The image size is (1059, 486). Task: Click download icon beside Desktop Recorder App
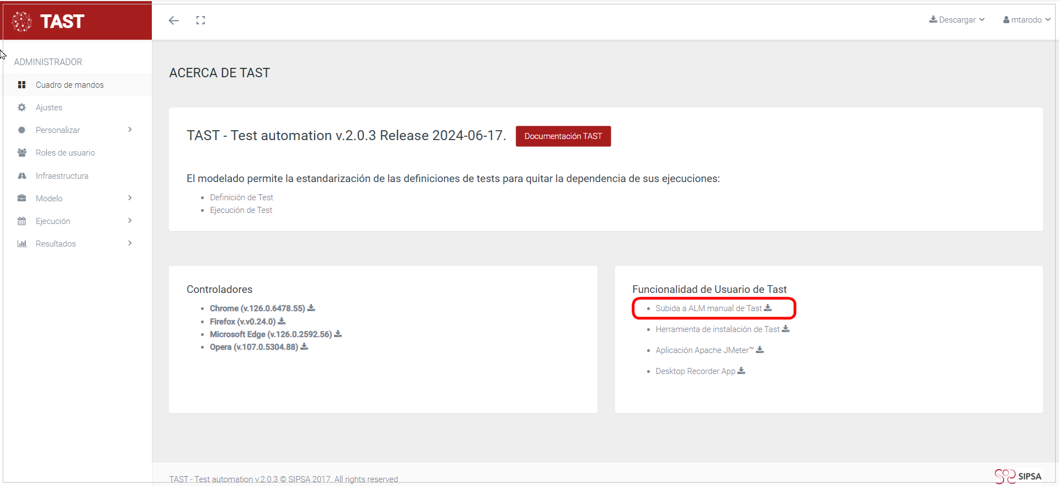[x=742, y=371]
